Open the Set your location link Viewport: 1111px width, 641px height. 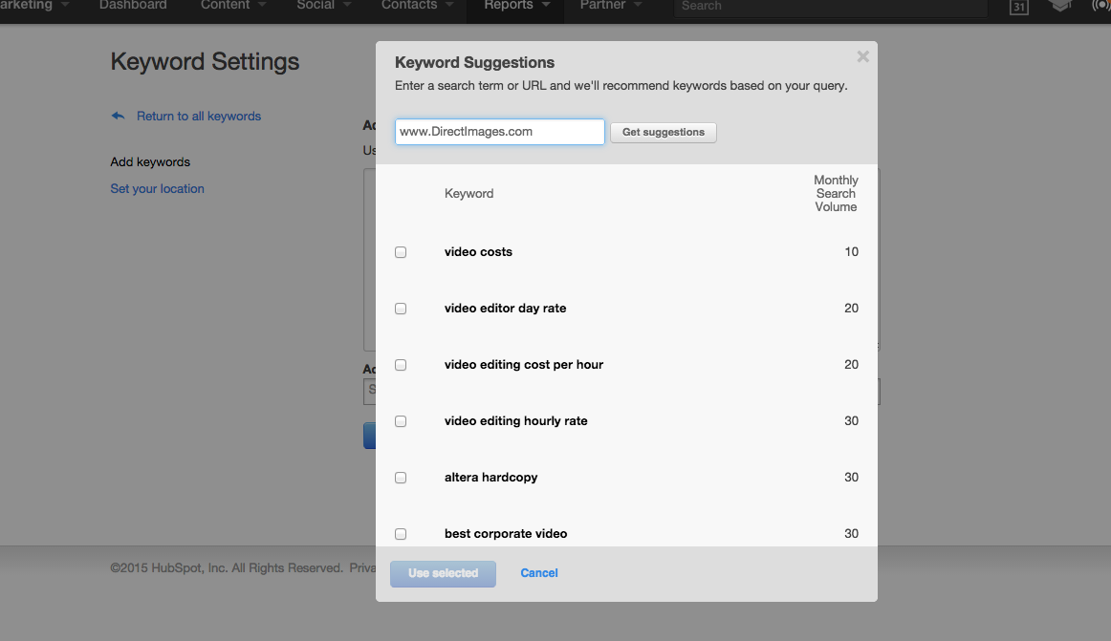[x=158, y=189]
